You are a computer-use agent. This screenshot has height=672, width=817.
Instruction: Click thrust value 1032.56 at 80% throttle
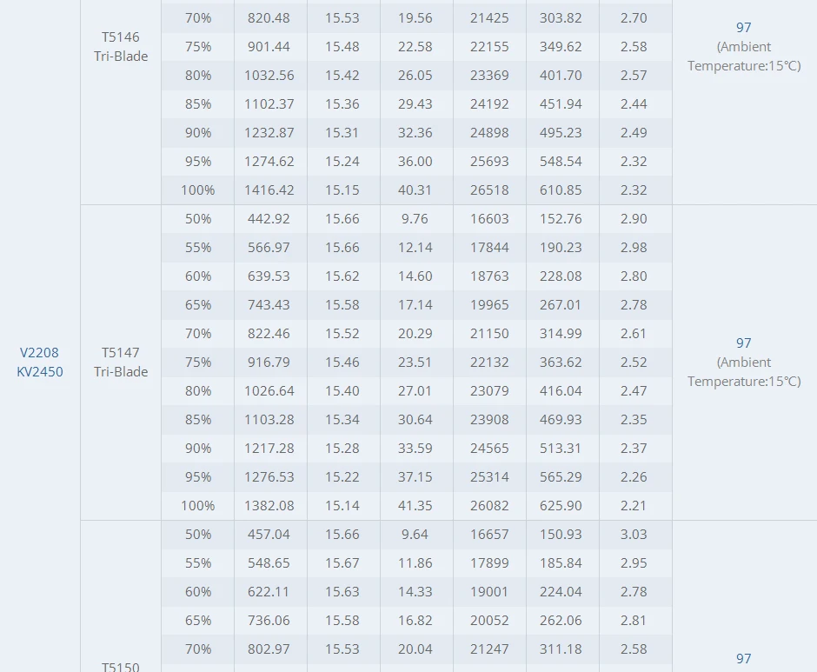[x=269, y=75]
